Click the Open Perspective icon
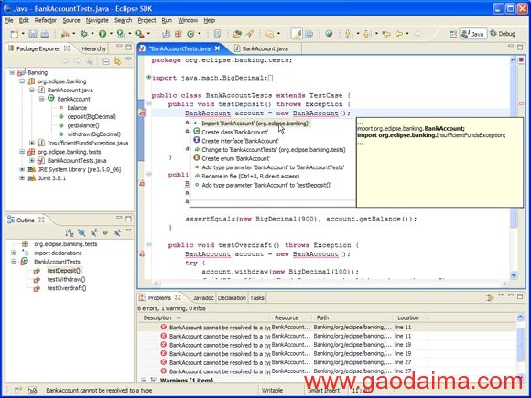The width and height of the screenshot is (531, 398). tap(453, 34)
